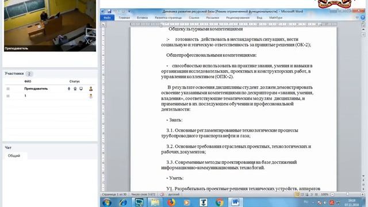Click the Word logo icon in the title bar
Image resolution: width=368 pixels, height=207 pixels.
click(x=102, y=11)
